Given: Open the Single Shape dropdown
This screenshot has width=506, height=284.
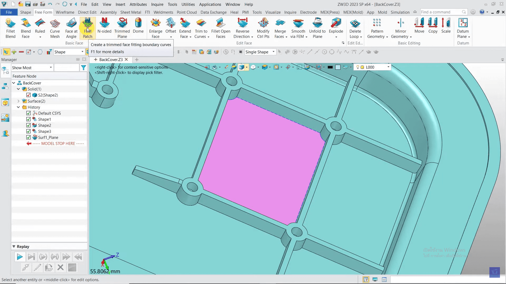Looking at the screenshot, I should click(273, 52).
